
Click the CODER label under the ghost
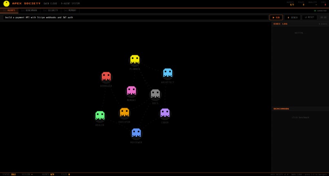tap(165, 123)
